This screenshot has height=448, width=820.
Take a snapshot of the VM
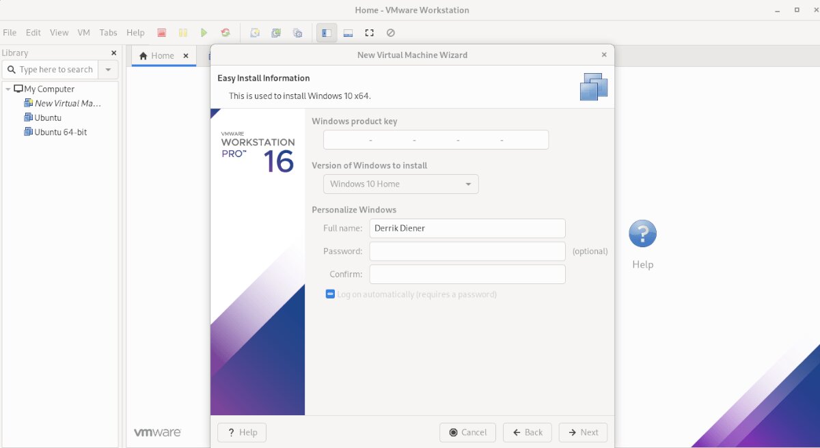click(254, 32)
